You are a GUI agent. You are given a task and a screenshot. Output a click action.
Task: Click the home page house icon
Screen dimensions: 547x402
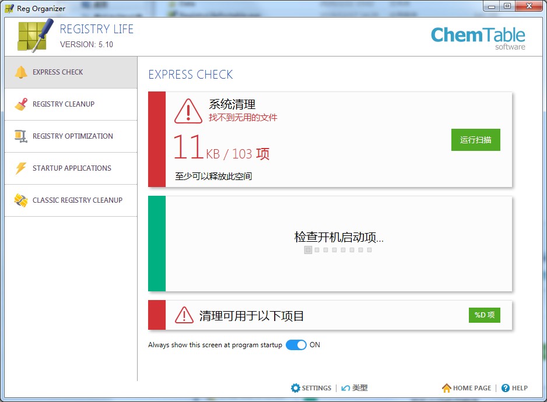click(x=447, y=388)
